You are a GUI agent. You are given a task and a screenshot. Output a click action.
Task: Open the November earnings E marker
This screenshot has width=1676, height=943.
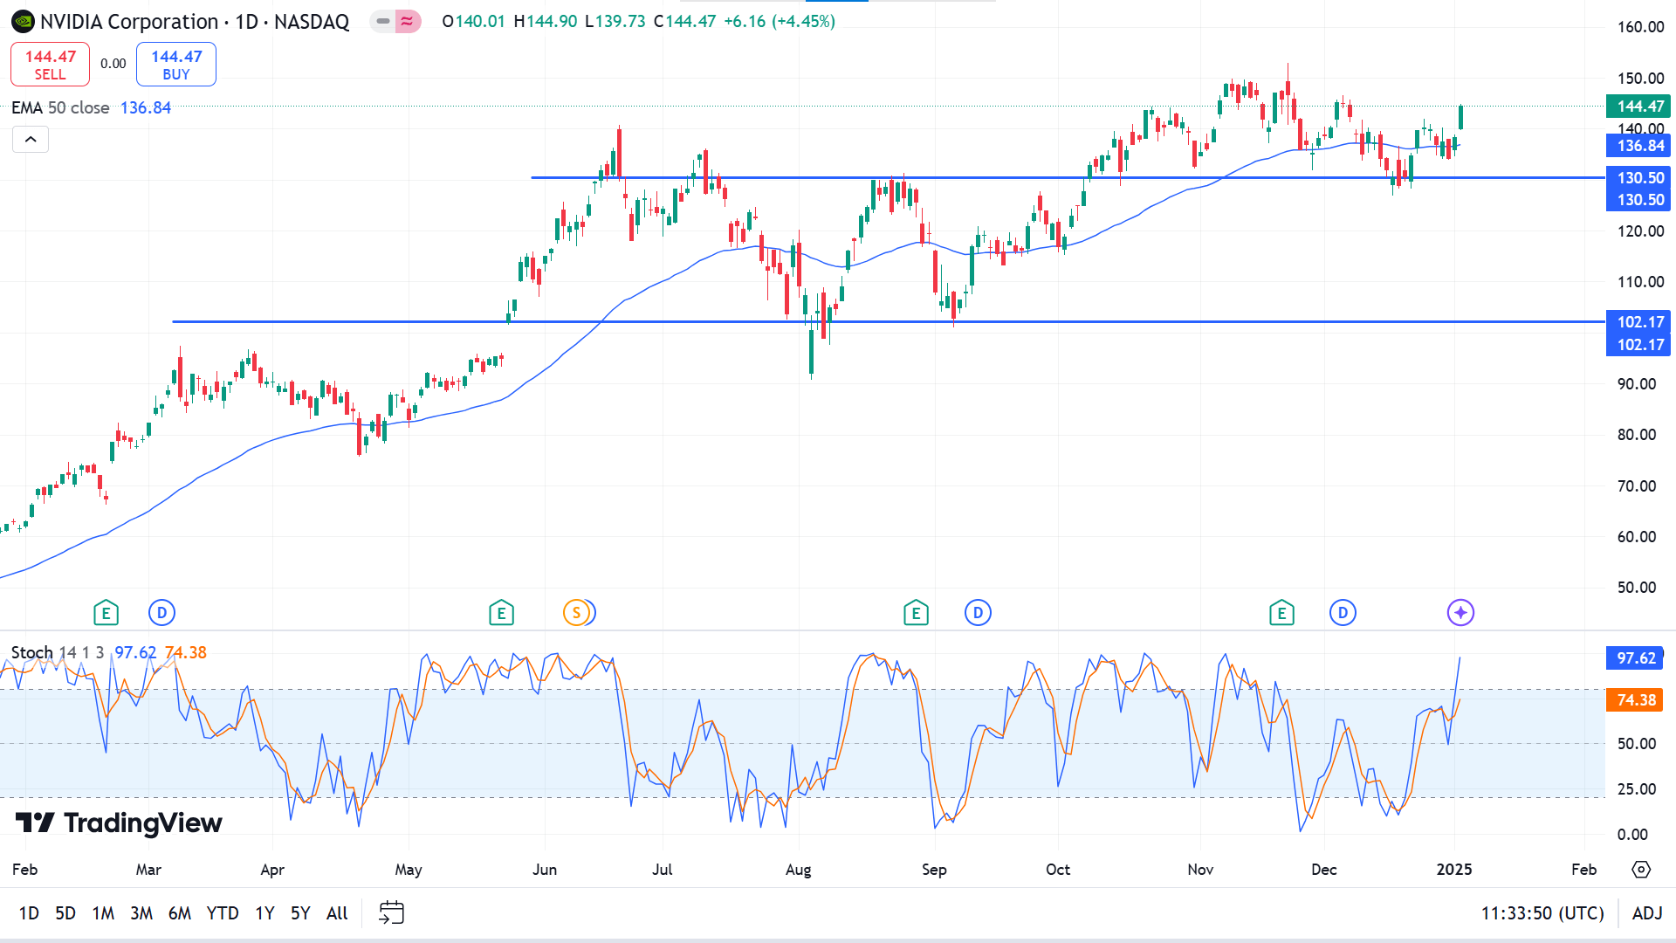pyautogui.click(x=1281, y=613)
